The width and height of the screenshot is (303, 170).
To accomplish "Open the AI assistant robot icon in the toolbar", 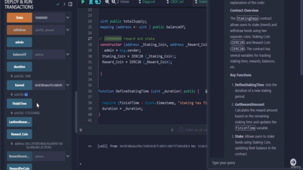I will pos(90,2).
